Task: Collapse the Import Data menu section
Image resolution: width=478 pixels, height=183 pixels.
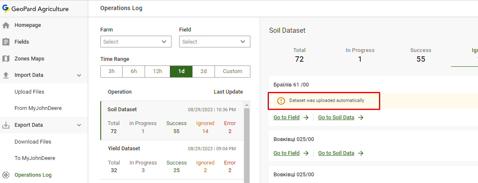Action: tap(79, 75)
